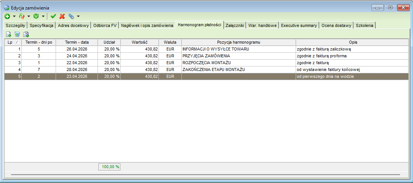Click the 20,00 % share in the 24.04.2026 row

(109, 56)
